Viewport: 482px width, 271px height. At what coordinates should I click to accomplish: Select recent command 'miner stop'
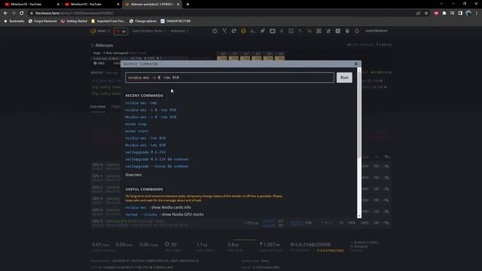coord(136,124)
